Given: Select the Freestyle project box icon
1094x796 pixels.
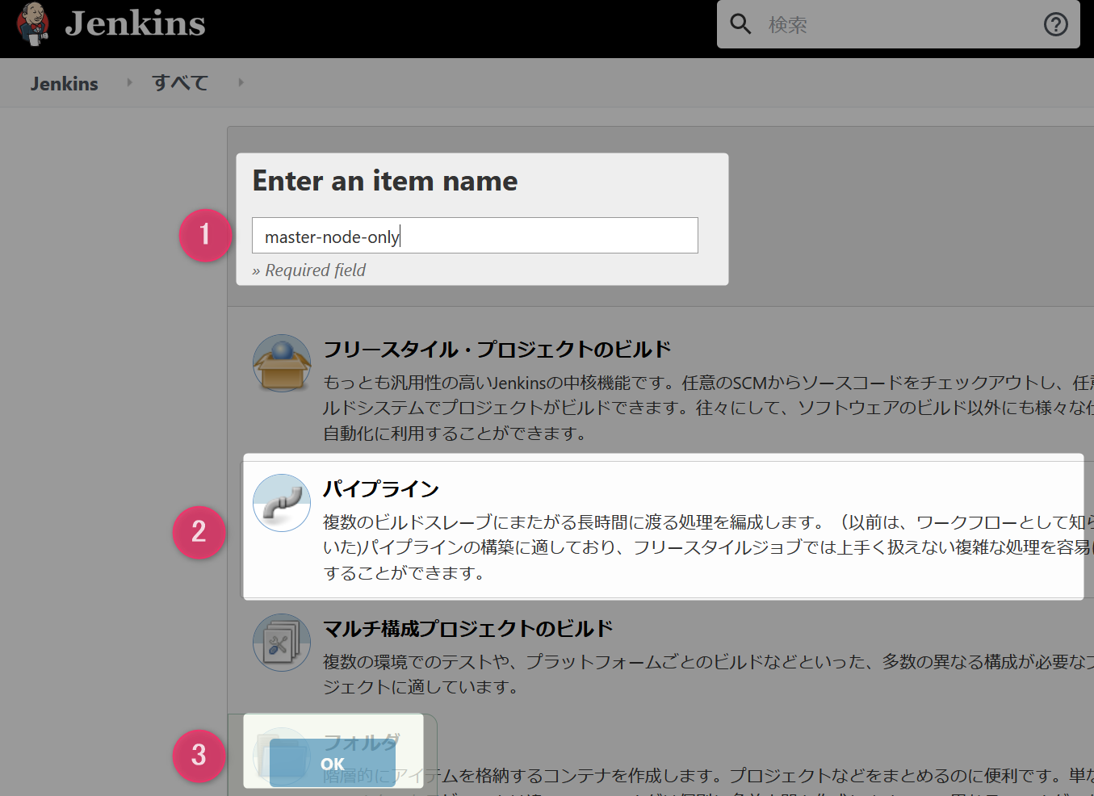Looking at the screenshot, I should [x=282, y=363].
